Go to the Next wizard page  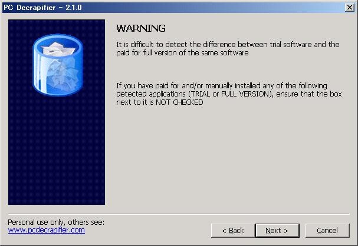coord(277,231)
